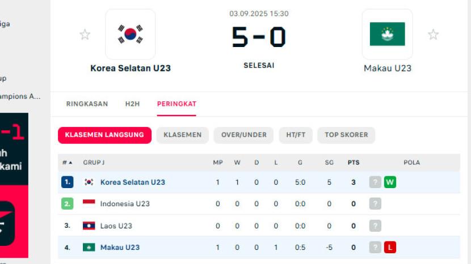Click the gray question mark in the Indonesia row
471x264 pixels.
(375, 204)
